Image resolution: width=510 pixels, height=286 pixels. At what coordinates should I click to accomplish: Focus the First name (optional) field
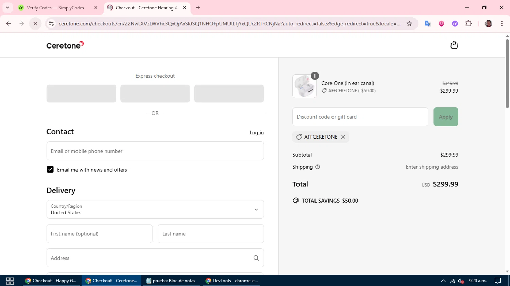pos(99,234)
